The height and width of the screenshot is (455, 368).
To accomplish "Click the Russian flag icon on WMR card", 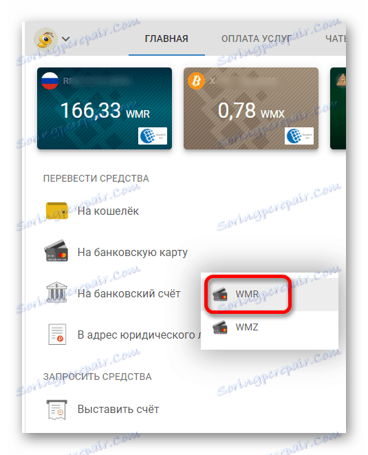I will point(50,81).
